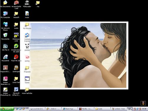Click the system tray clock 23:38
Screen dimensions: 148x111
(x=144, y=109)
